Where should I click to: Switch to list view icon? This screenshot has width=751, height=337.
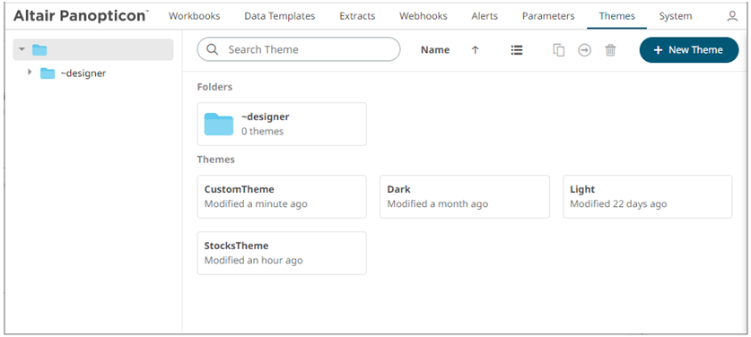click(516, 50)
